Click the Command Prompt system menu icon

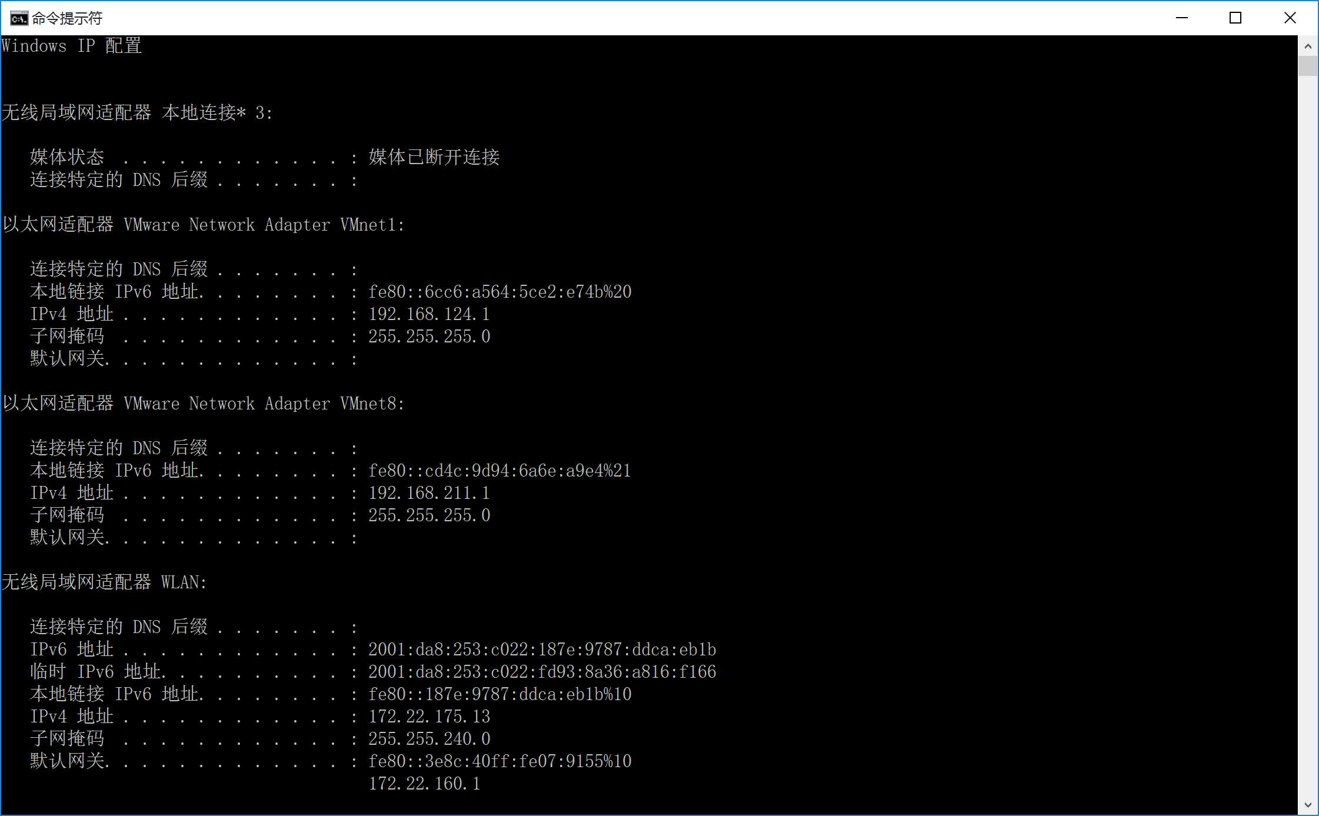[19, 18]
